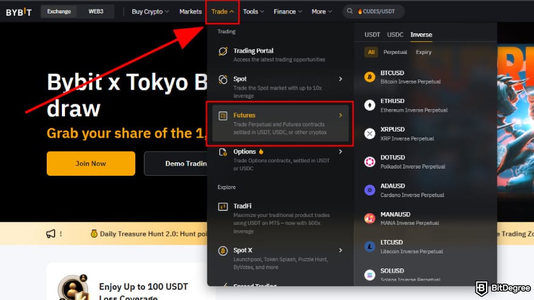Image resolution: width=534 pixels, height=300 pixels.
Task: Click the Spot menu icon
Action: (x=223, y=79)
